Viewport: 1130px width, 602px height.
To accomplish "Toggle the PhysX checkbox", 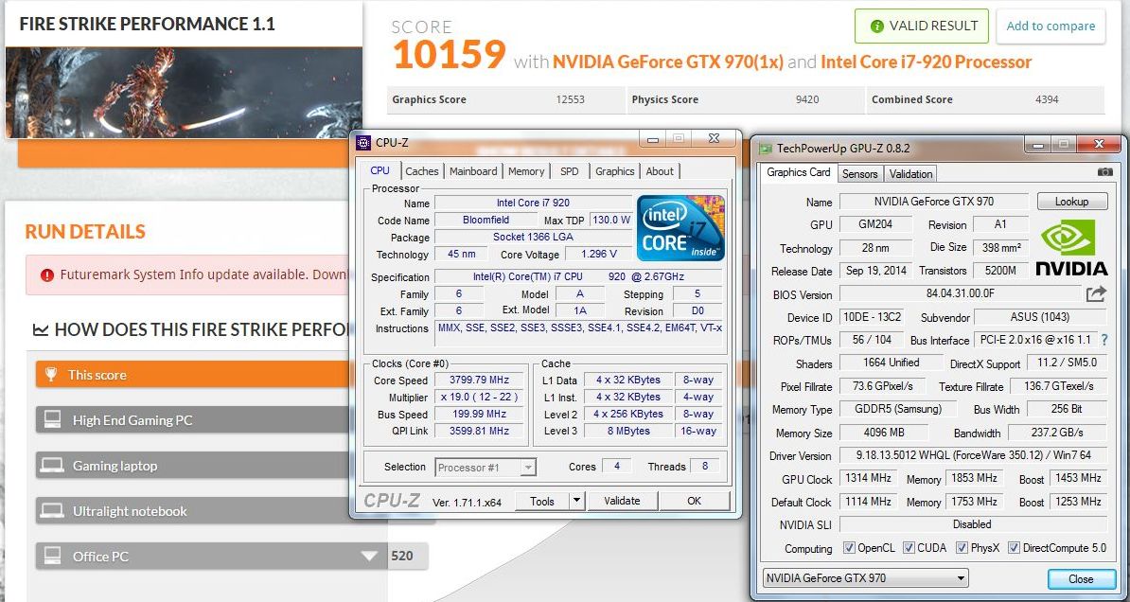I will pos(962,548).
